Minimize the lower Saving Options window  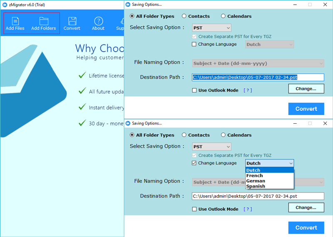pos(295,123)
